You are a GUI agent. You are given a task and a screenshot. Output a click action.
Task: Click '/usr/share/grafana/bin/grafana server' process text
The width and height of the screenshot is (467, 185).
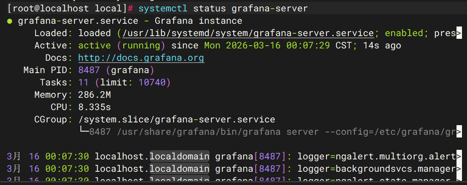click(218, 132)
